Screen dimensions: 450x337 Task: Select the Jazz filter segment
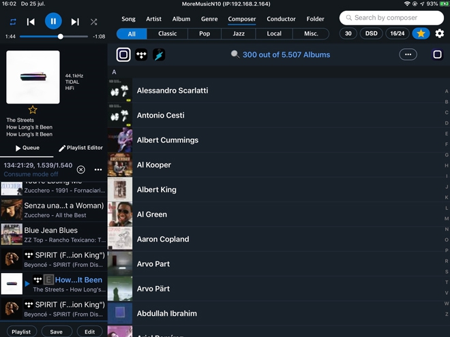[x=239, y=33]
